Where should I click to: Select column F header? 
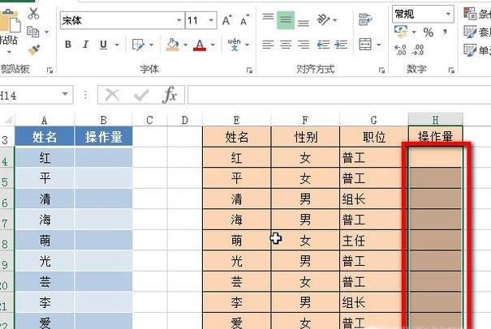(x=305, y=120)
